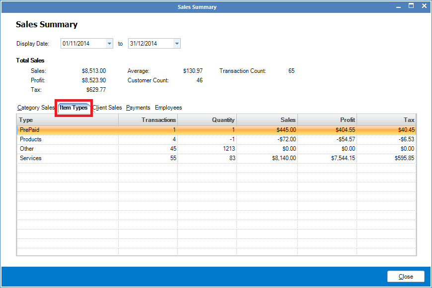Sort by the Quantity column header
432x288 pixels.
207,120
